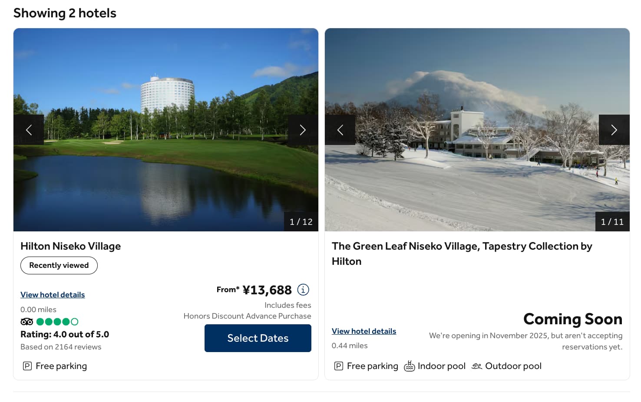Open View hotel details for Hilton Niseko Village
The height and width of the screenshot is (402, 641).
pos(53,295)
